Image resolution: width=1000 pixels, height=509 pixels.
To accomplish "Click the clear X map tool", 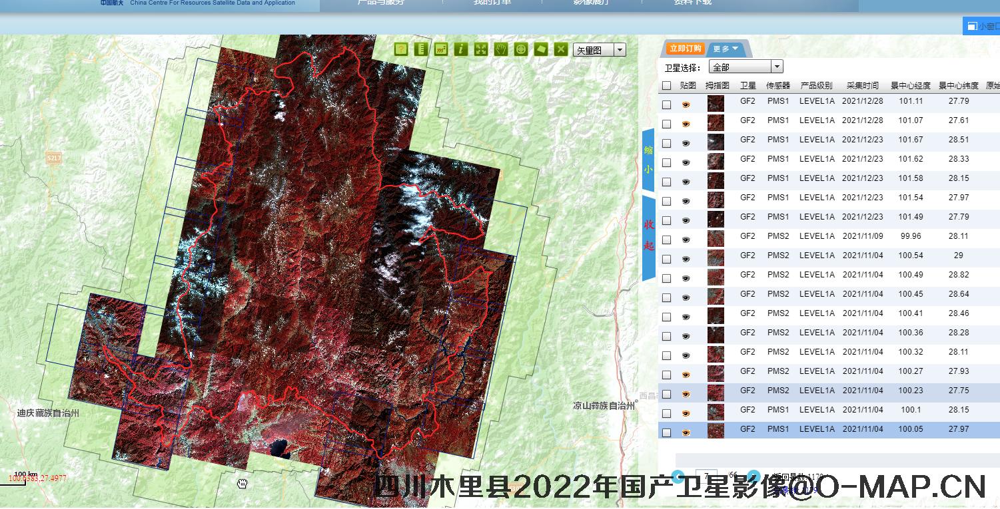I will point(561,49).
